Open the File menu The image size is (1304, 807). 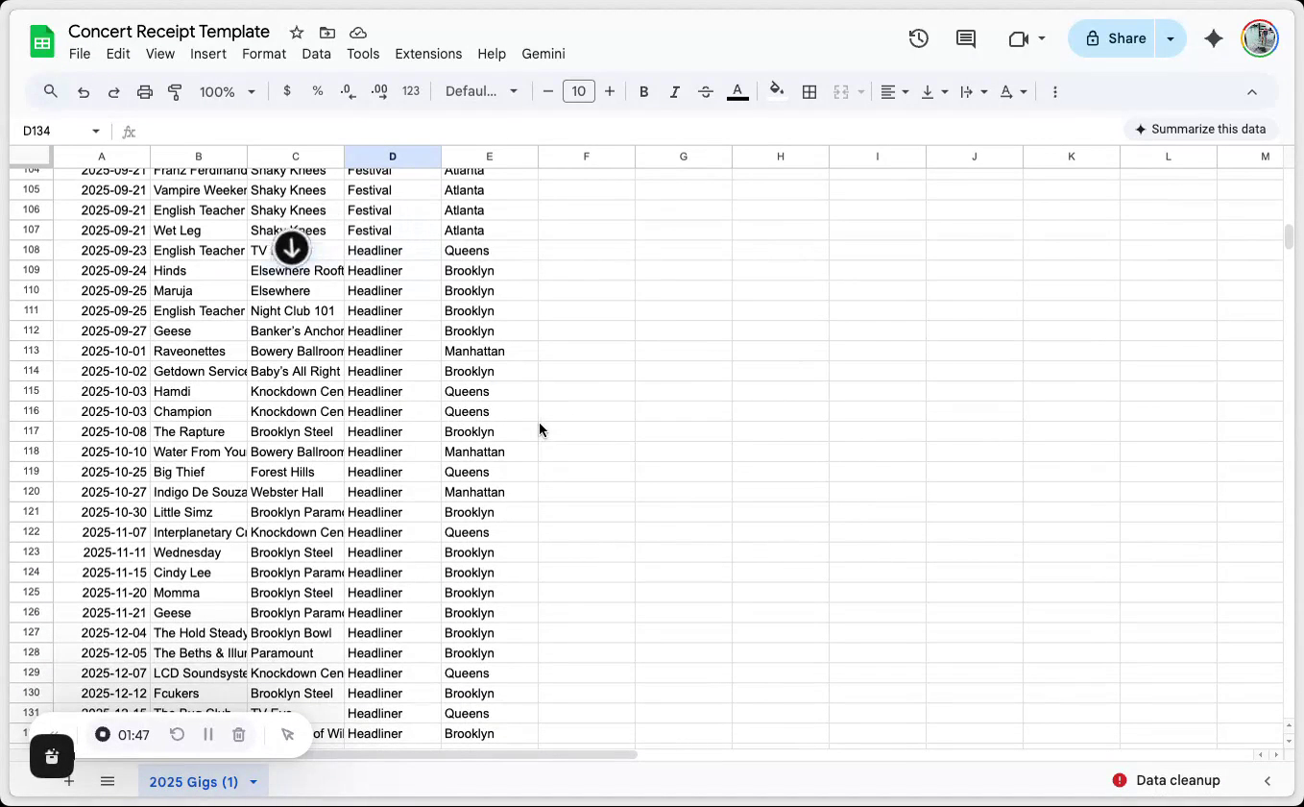80,54
